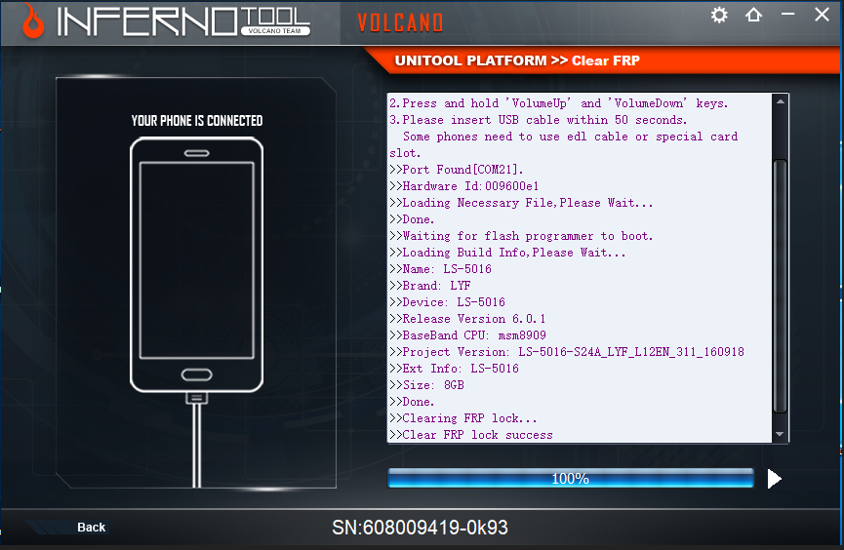844x550 pixels.
Task: Click log line 'Loading Necessary File,Please Wait...'
Action: (521, 203)
